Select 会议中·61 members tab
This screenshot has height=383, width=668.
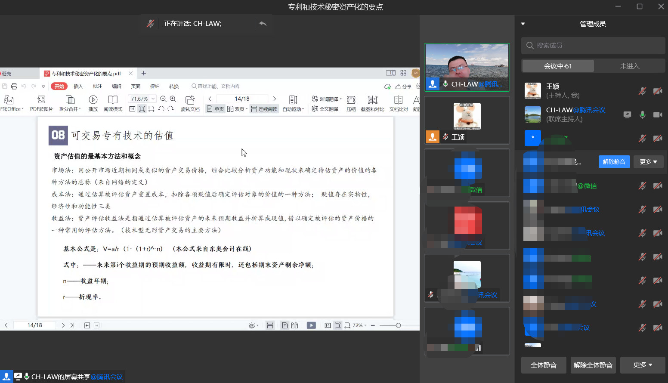[x=558, y=66]
